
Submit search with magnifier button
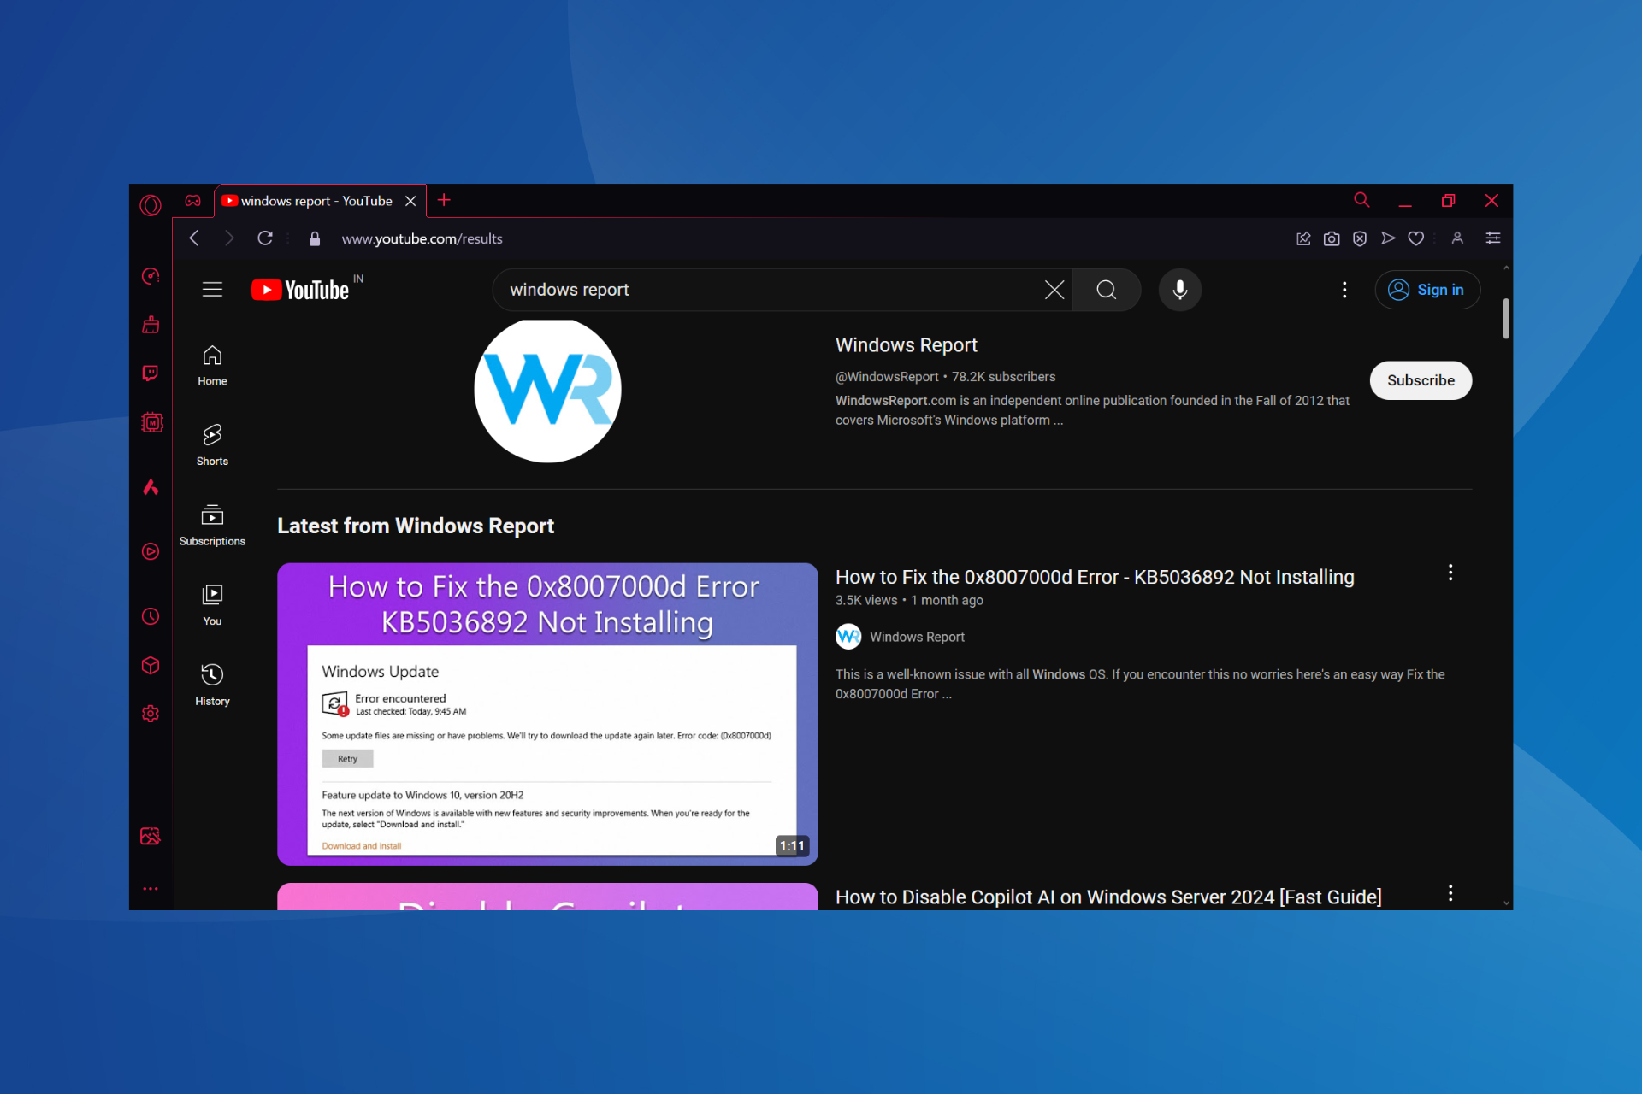[1107, 290]
